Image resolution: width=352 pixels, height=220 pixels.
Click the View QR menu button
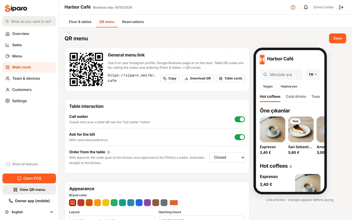click(x=29, y=190)
